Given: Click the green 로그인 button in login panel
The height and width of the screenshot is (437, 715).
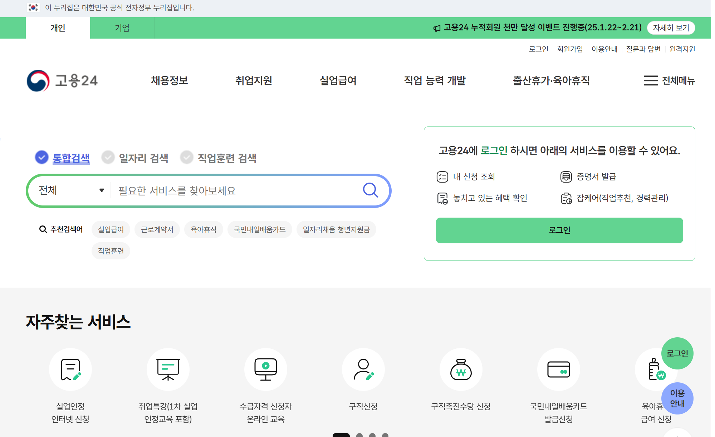Looking at the screenshot, I should 559,230.
